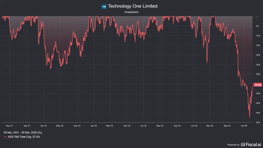Open the Fiscal.ai link text

(x=253, y=144)
